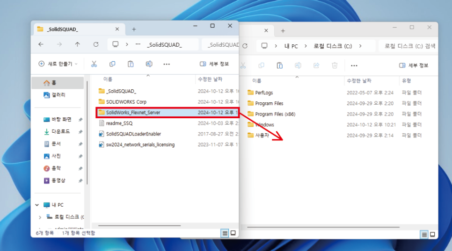Click the Copy icon in _SolidSQUAD_ toolbar

(x=112, y=64)
